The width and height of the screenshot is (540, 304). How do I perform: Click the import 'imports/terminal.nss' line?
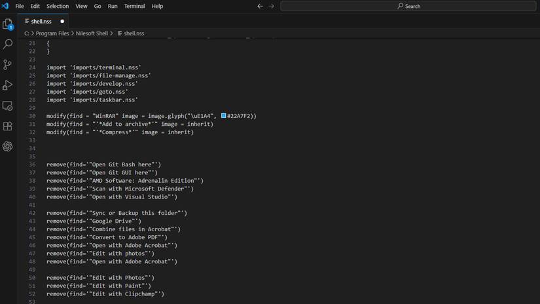(94, 67)
